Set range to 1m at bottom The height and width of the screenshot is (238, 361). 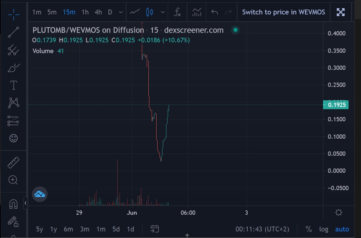101,229
